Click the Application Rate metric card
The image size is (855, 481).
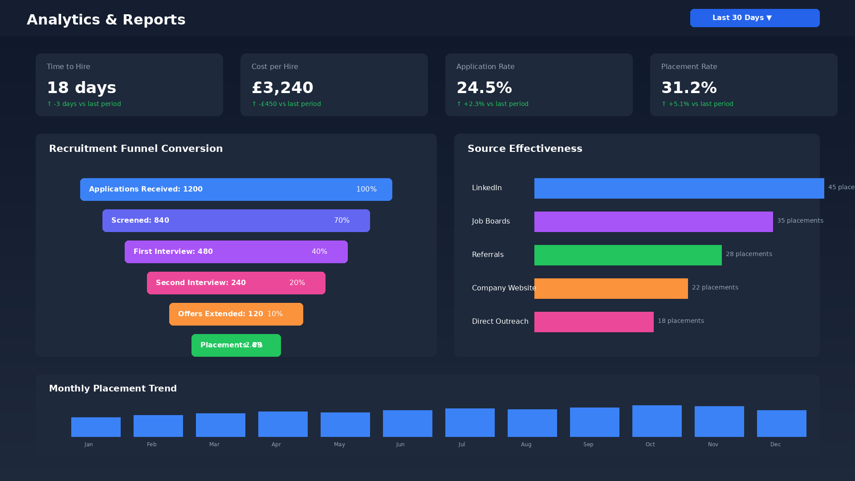[x=539, y=85]
